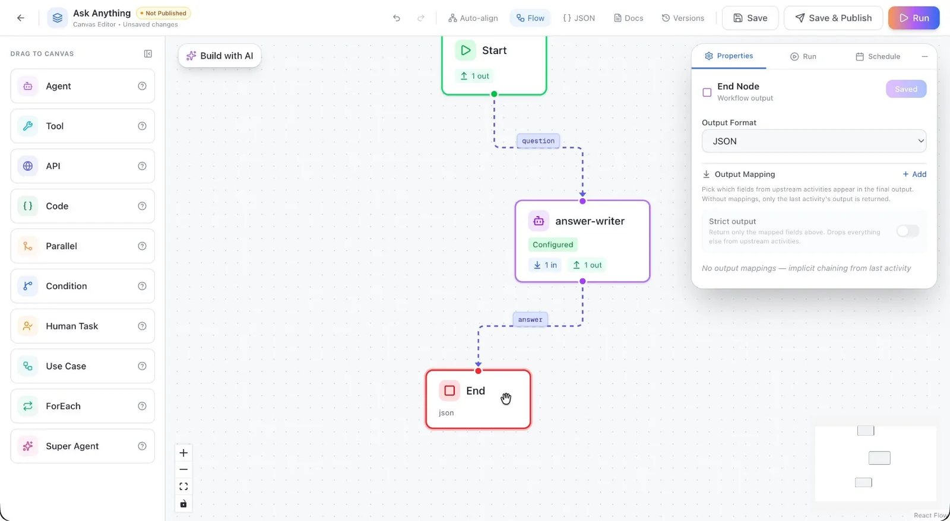The height and width of the screenshot is (521, 950).
Task: Switch to the Run tab
Action: click(803, 56)
